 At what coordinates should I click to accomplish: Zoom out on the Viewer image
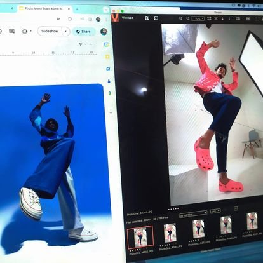[188, 18]
